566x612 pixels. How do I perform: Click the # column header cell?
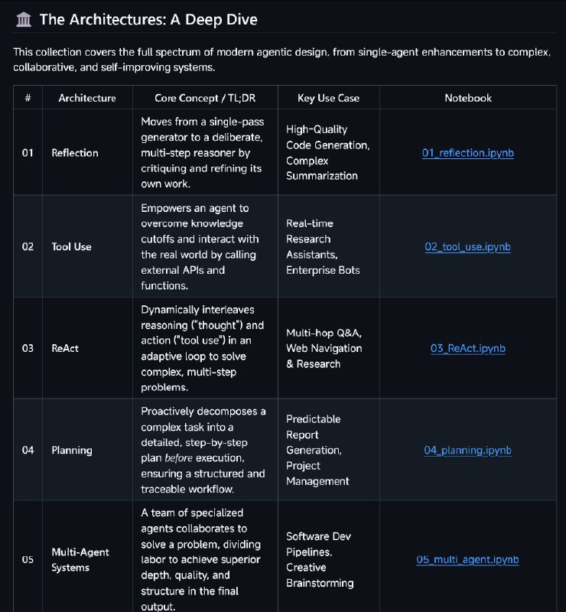pyautogui.click(x=28, y=98)
